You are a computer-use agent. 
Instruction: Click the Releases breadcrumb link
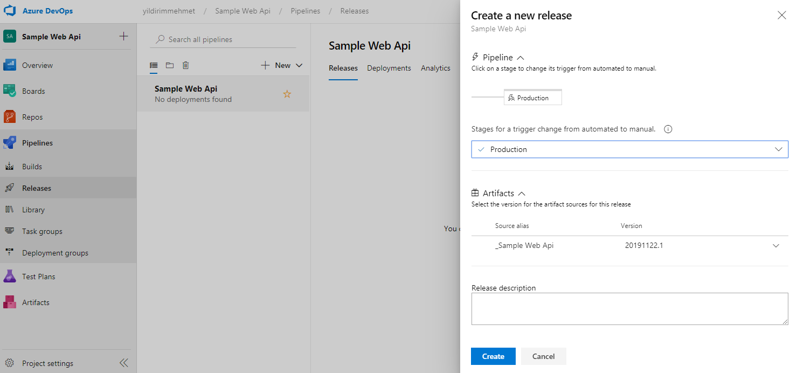(x=355, y=11)
